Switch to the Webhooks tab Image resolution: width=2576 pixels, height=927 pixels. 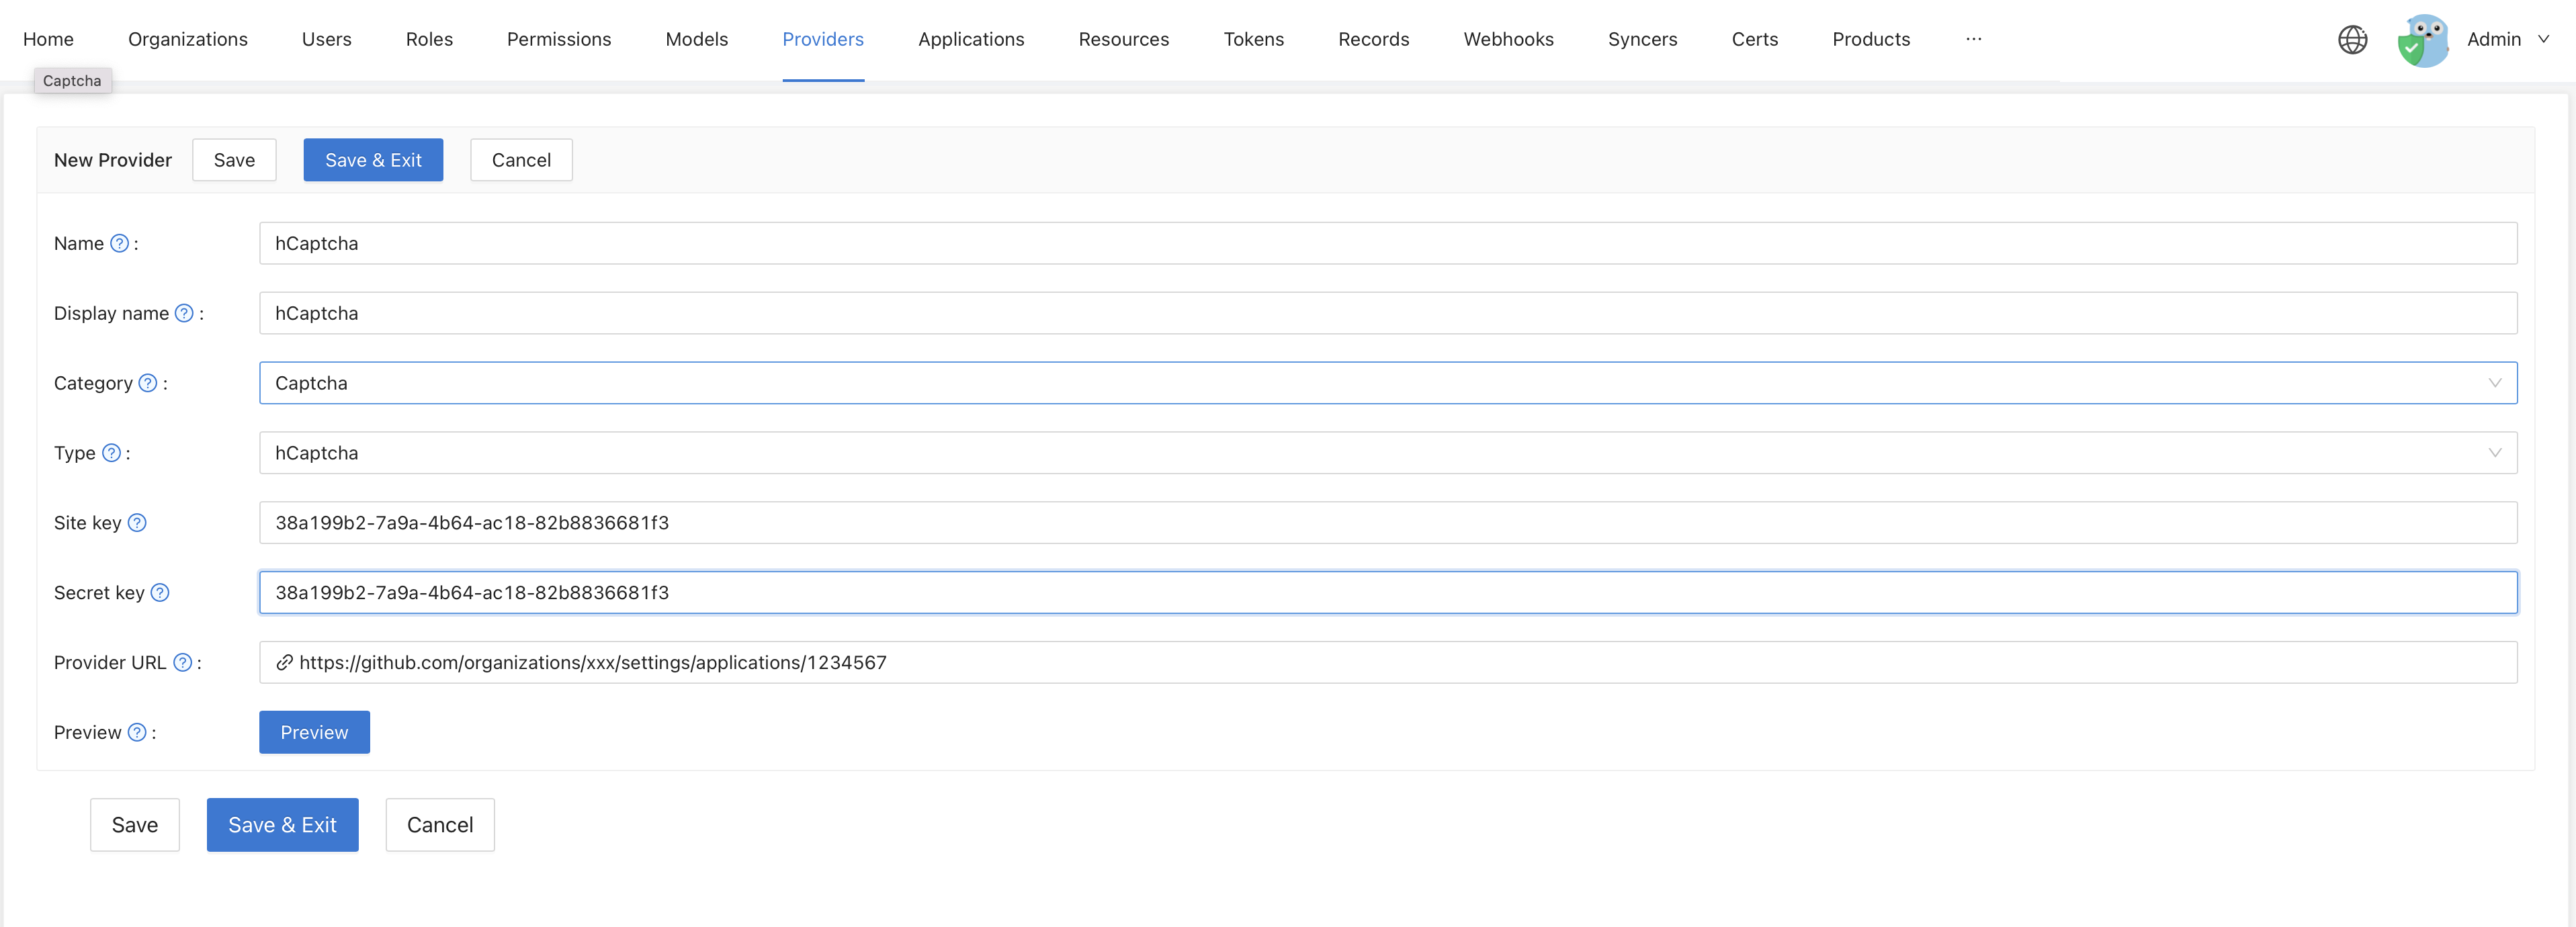click(x=1508, y=39)
